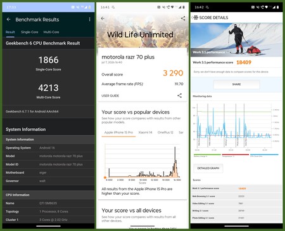Tap the Multi-Core Score value 4213
285x231 pixels.
48,88
